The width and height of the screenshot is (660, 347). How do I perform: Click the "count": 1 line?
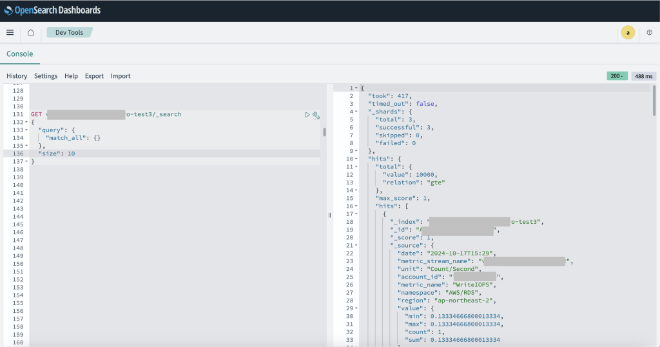(x=425, y=332)
